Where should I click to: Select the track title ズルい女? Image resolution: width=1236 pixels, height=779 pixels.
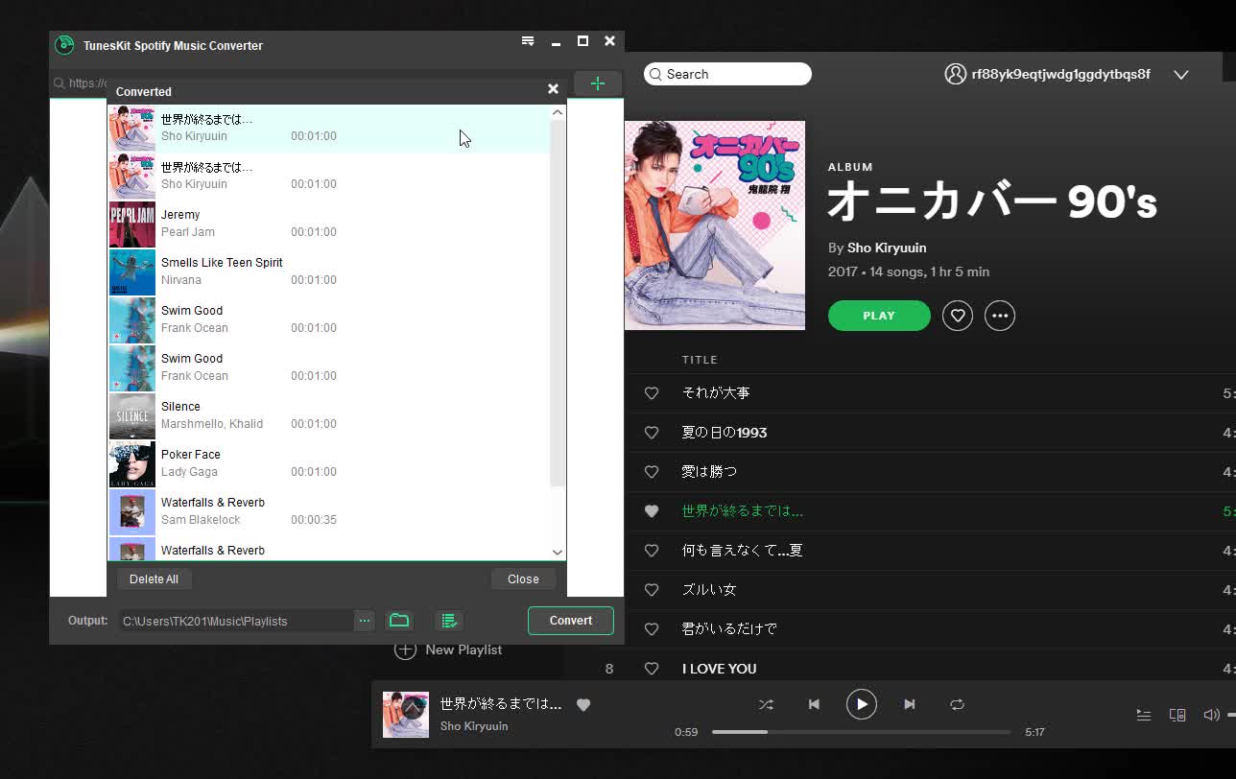(709, 590)
